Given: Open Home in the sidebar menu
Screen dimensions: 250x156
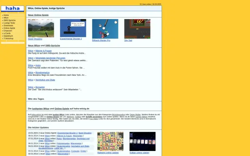Looking at the screenshot, I should pyautogui.click(x=6, y=15).
